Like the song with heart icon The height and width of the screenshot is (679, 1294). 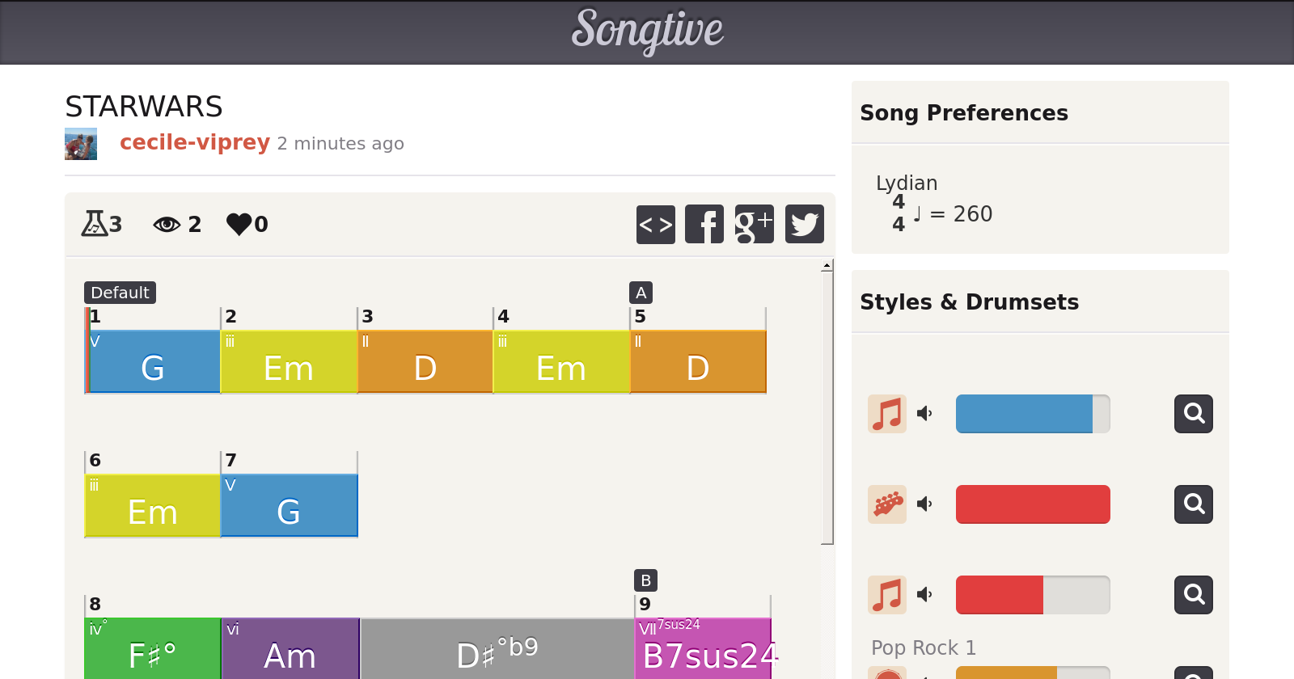(239, 224)
